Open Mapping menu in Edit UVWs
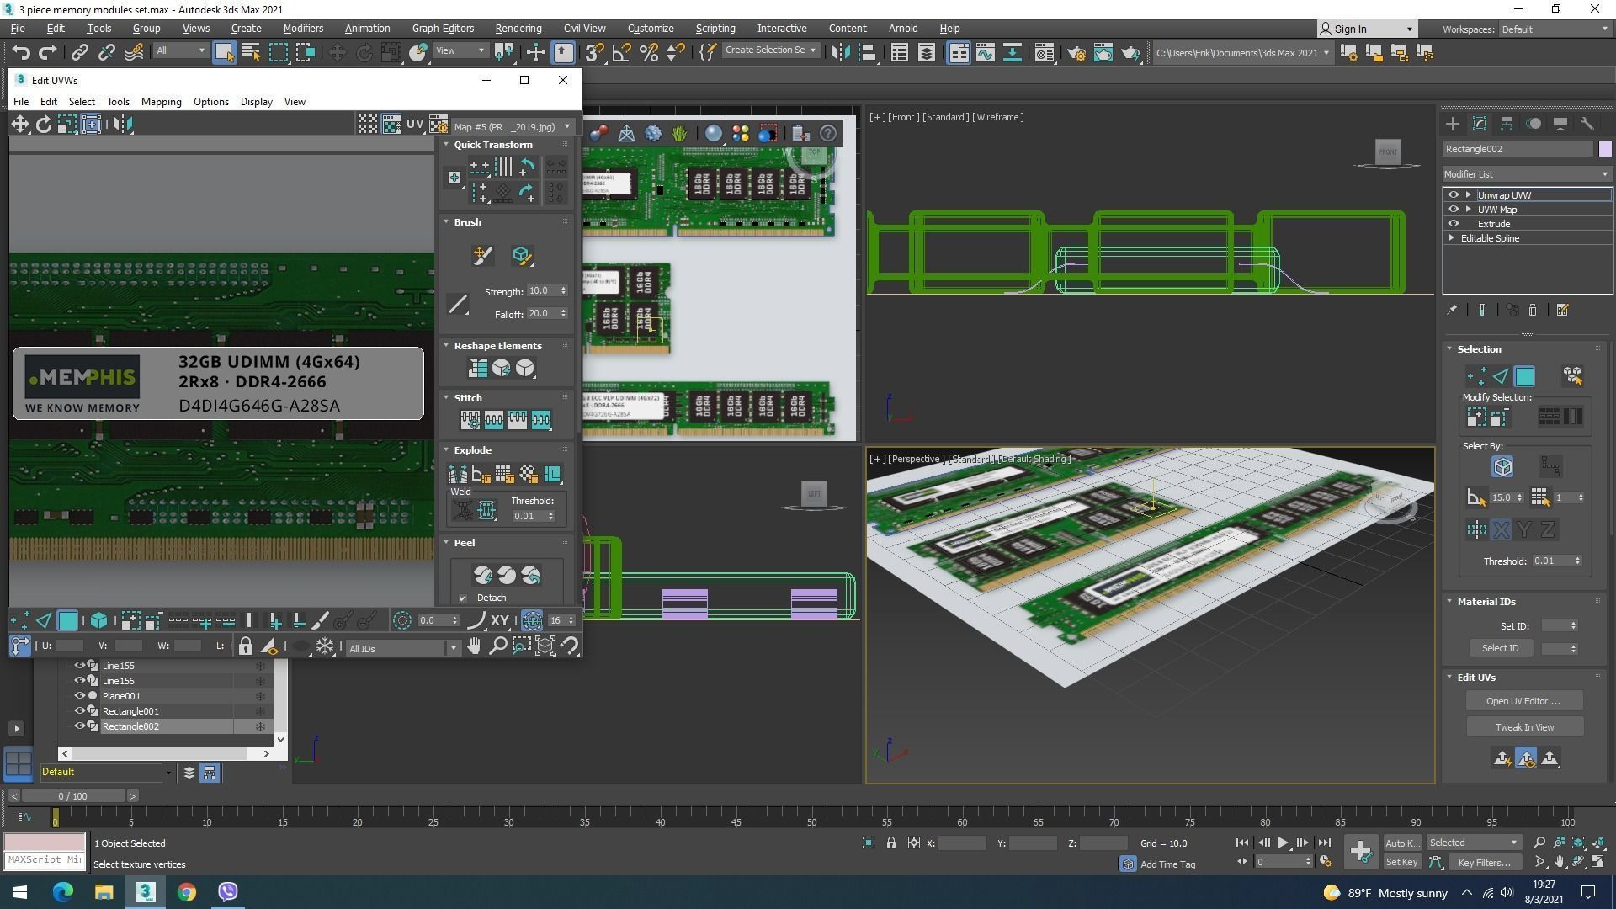Screen dimensions: 1616x909 coord(161,102)
